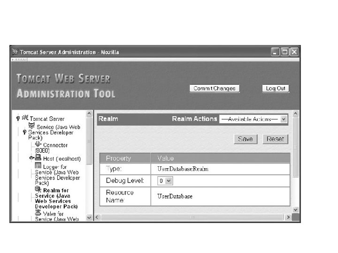This screenshot has height=253, width=338.
Task: Select Host (localhost) tree item
Action: 62,159
